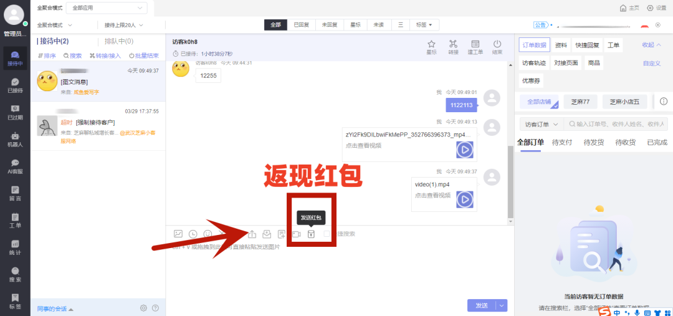Switch to the 快捷回复 panel tab

(587, 45)
